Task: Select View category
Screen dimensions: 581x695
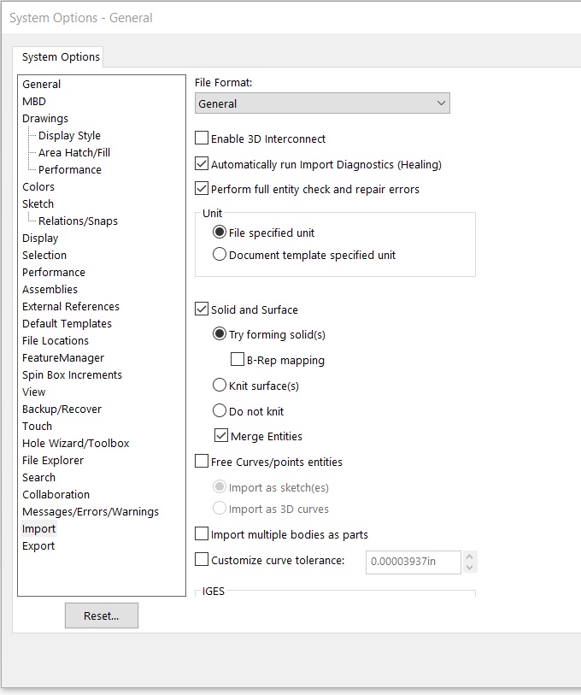Action: [33, 392]
